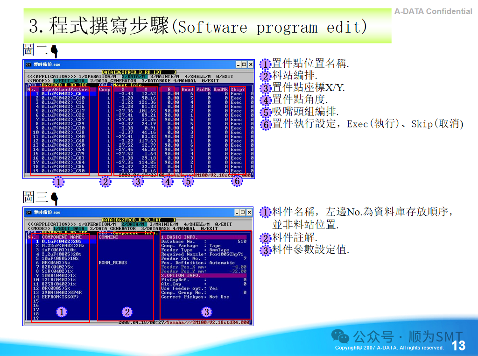
Task: Select component 39RN(0402)8P4R
Action: (62, 292)
